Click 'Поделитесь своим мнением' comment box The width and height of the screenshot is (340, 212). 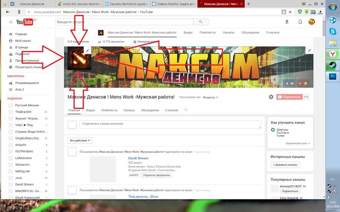(170, 125)
